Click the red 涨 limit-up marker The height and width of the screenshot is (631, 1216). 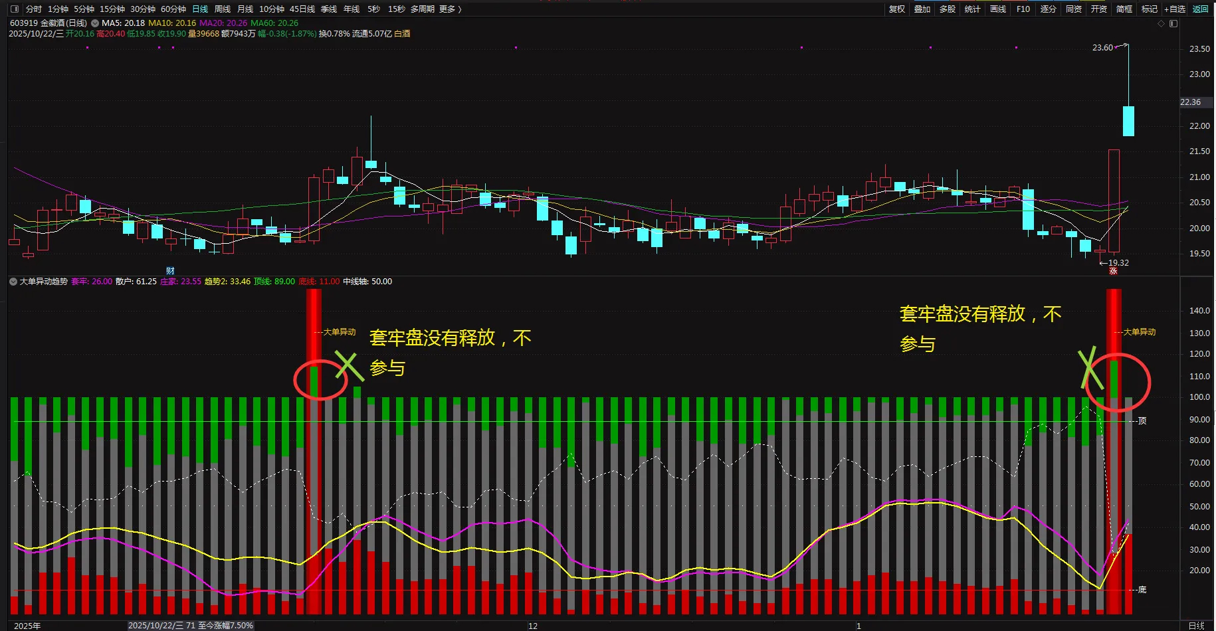coord(1113,271)
